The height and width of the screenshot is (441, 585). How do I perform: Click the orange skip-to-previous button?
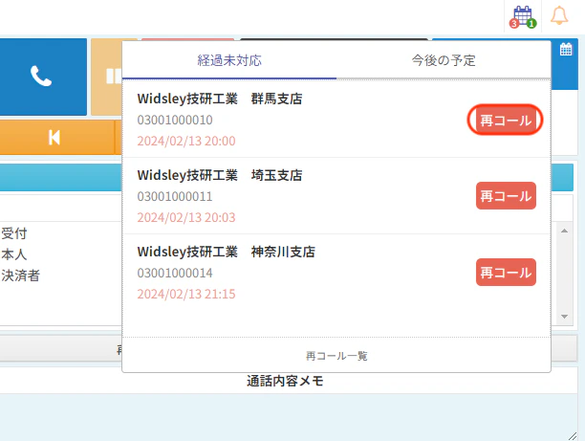click(x=54, y=138)
